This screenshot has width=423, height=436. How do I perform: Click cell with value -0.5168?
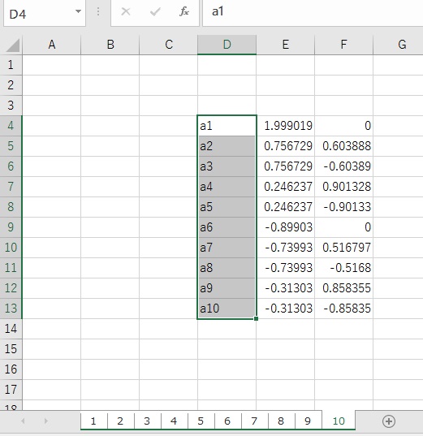click(343, 268)
